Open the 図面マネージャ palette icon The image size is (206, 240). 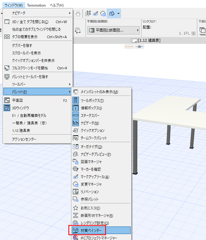(x=76, y=162)
